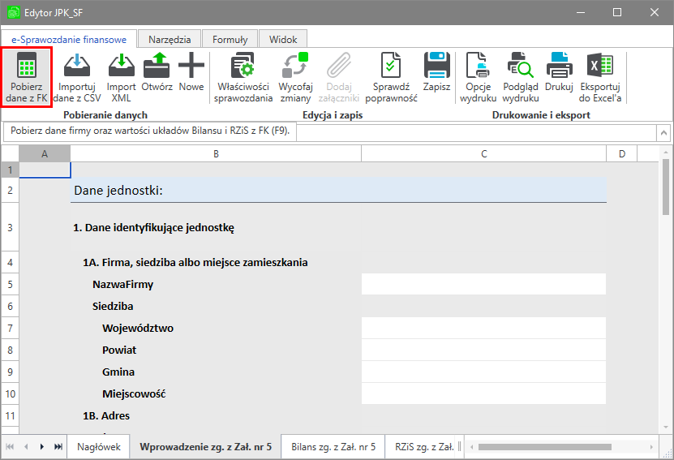Jump to last sheet with navigation arrow
This screenshot has height=460, width=674.
pyautogui.click(x=58, y=446)
